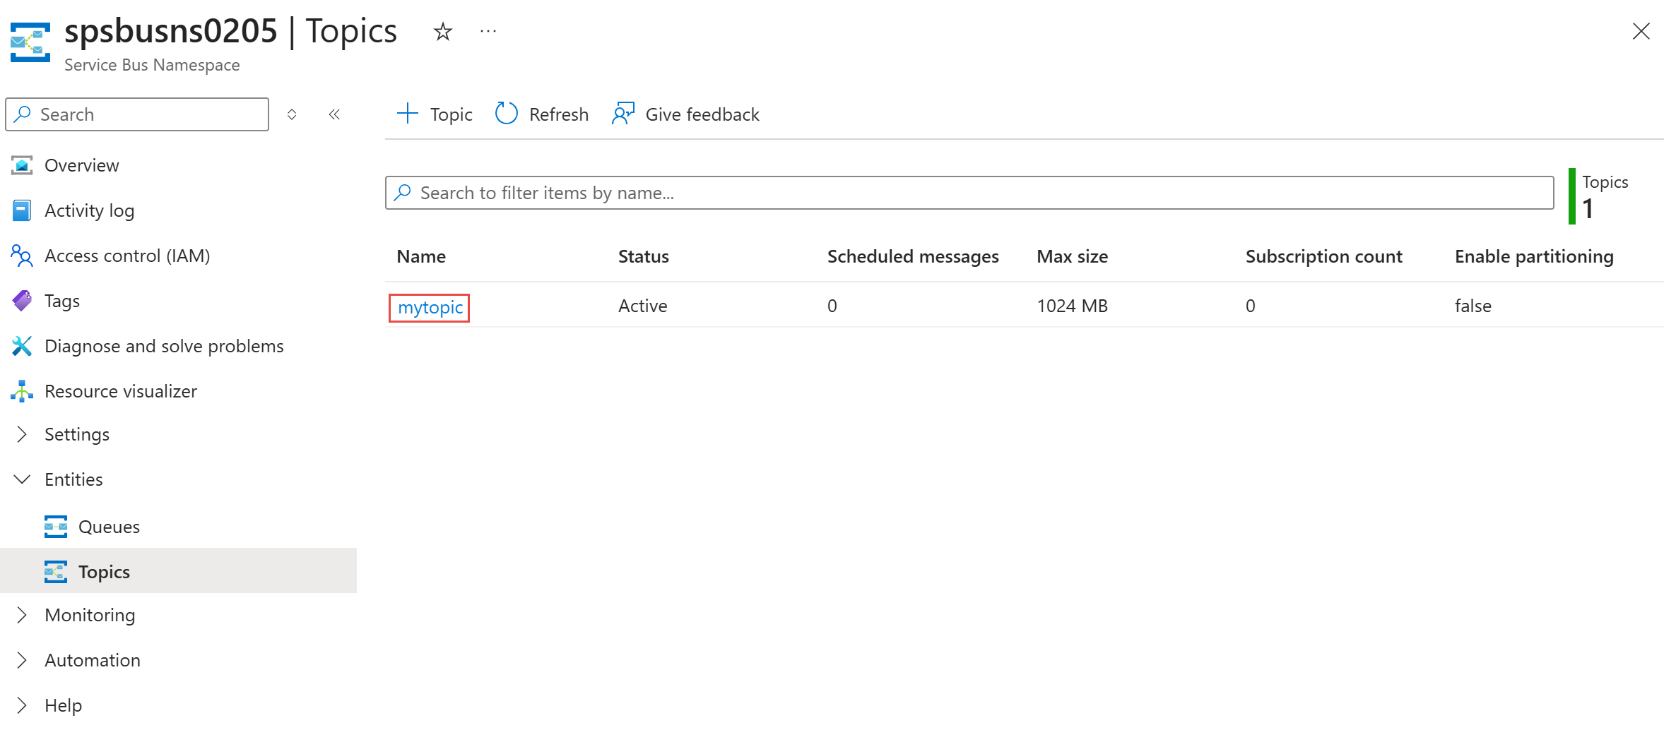Expand the Monitoring section

point(90,615)
